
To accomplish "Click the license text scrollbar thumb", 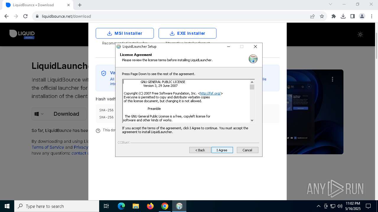I will (x=252, y=87).
